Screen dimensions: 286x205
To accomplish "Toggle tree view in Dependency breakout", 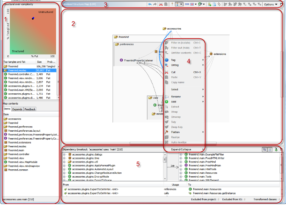I will 265,150.
